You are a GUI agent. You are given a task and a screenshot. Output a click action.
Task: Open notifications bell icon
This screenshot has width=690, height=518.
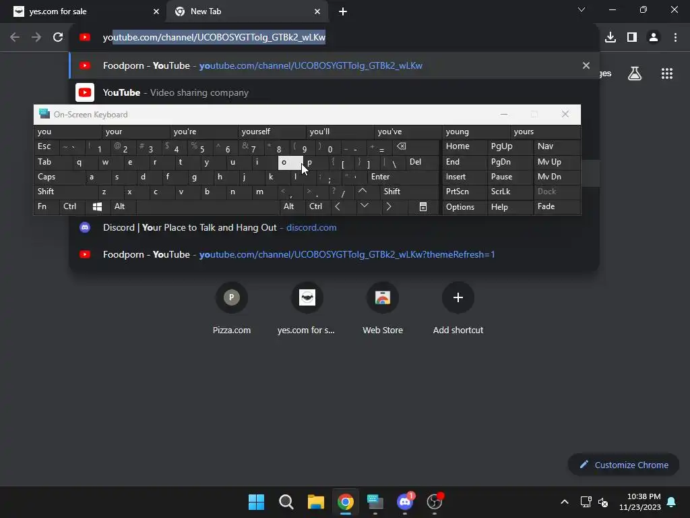tap(672, 502)
